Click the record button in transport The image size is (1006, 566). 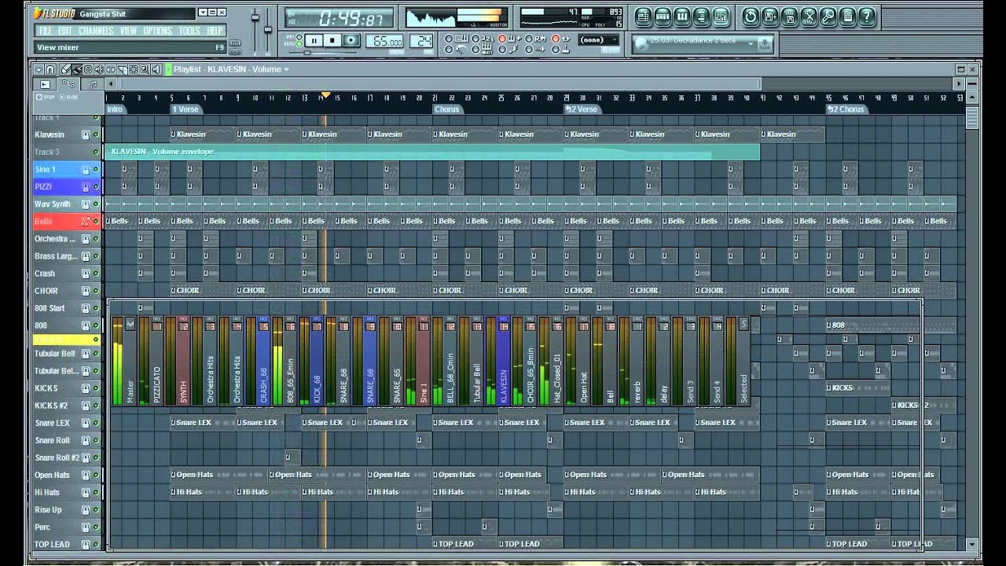[x=351, y=41]
